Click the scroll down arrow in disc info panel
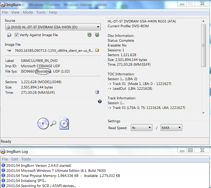Image resolution: width=211 pixels, height=188 pixels. (x=203, y=113)
